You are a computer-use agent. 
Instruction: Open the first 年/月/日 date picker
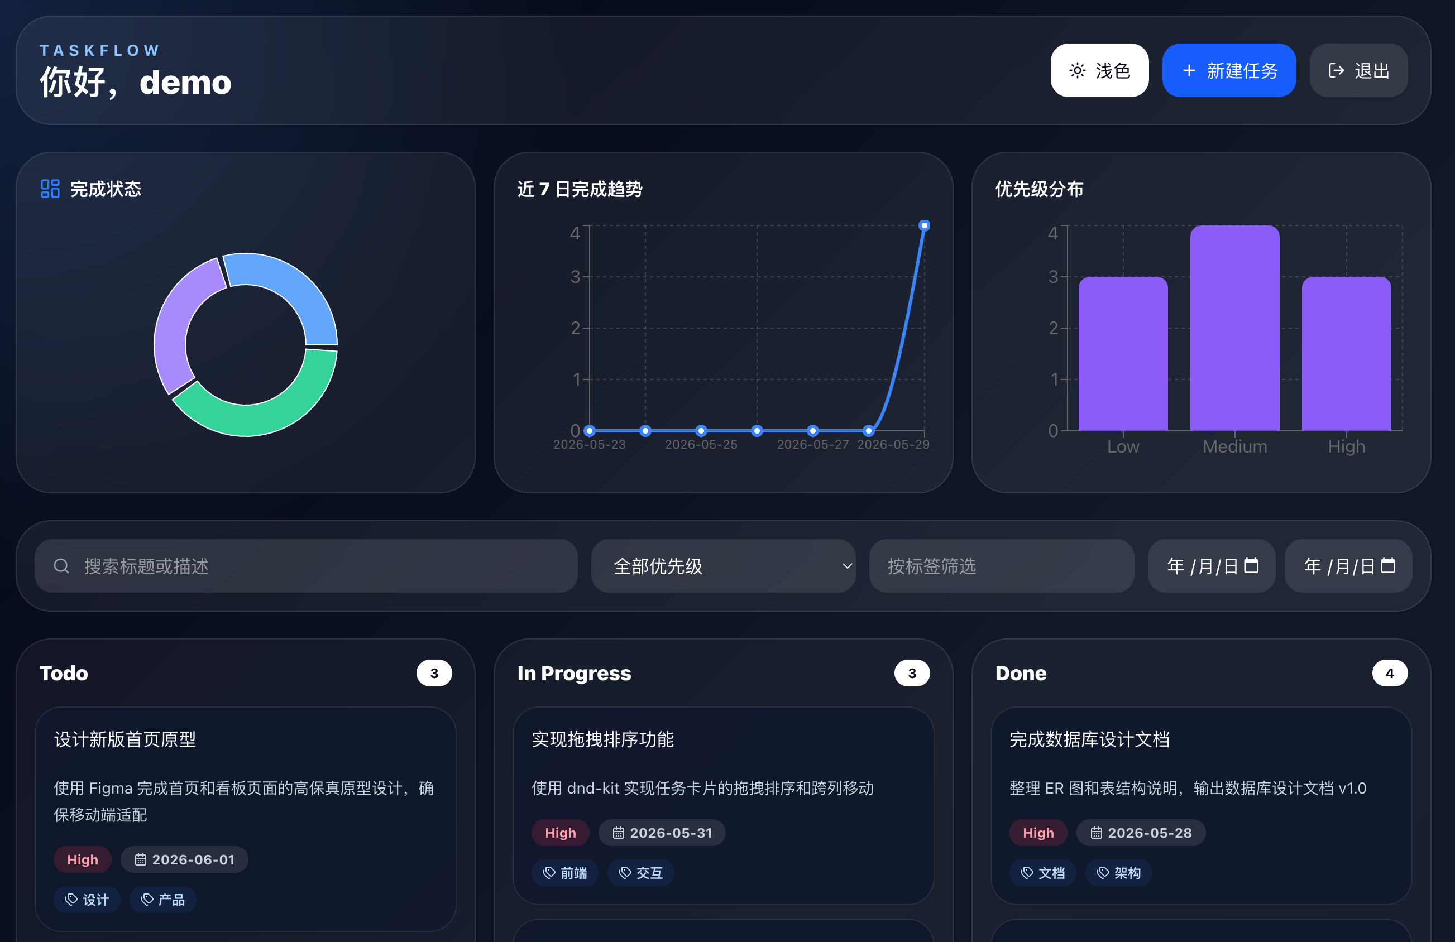point(1211,566)
